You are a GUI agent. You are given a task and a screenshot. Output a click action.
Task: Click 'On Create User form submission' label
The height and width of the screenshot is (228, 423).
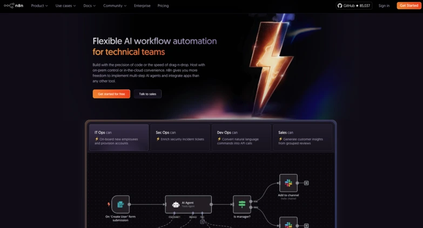tap(120, 218)
